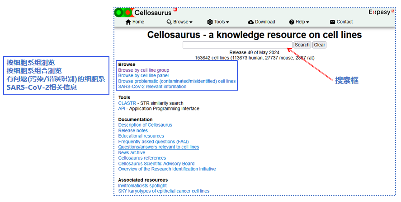401x202 pixels.
Task: Click the Browse magnifier icon in the navbar
Action: pyautogui.click(x=169, y=22)
